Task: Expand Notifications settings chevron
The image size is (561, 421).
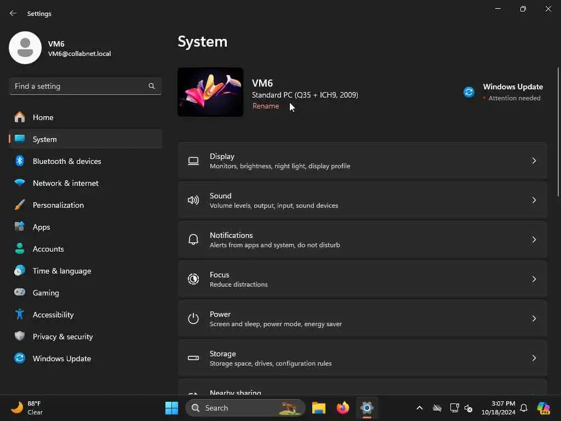Action: (534, 240)
